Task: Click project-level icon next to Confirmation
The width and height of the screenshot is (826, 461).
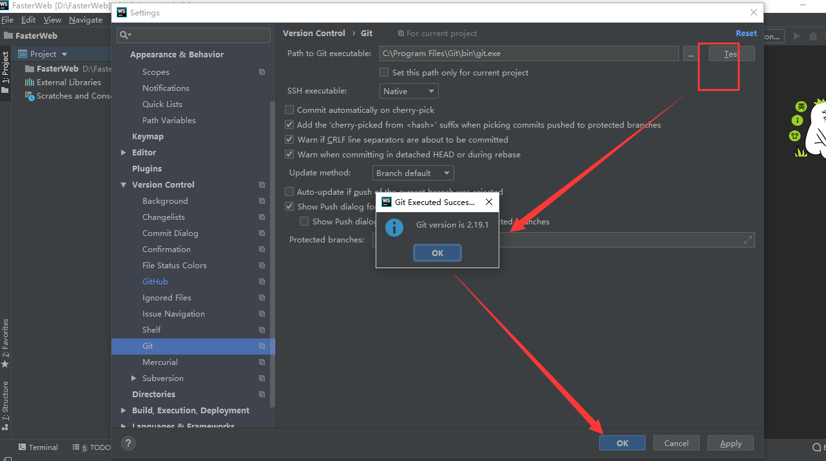Action: 262,250
